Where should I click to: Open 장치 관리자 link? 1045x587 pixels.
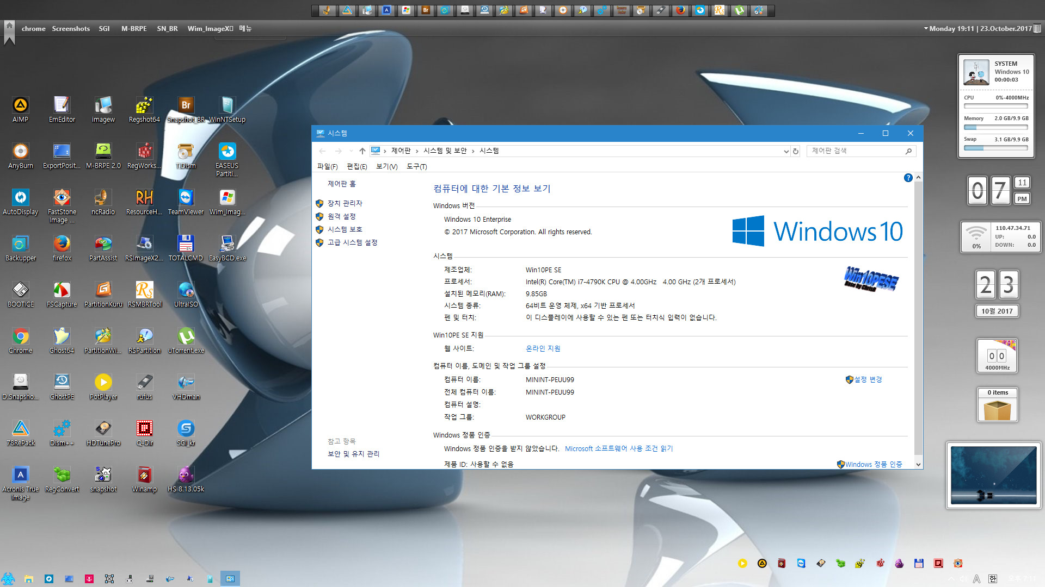(x=345, y=203)
